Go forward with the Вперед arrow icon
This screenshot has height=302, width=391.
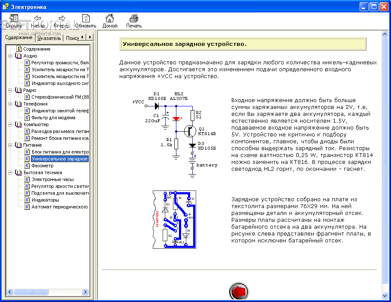[62, 18]
